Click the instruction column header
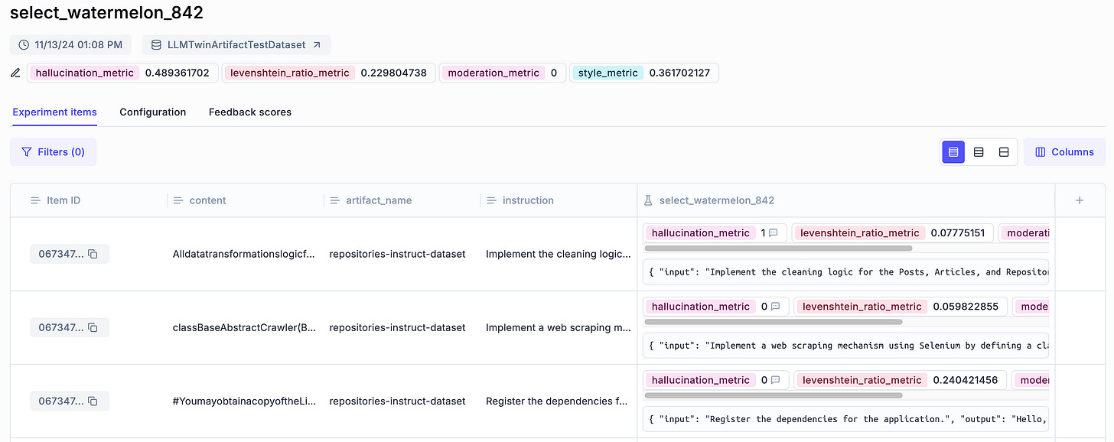Viewport: 1114px width, 442px height. point(559,200)
